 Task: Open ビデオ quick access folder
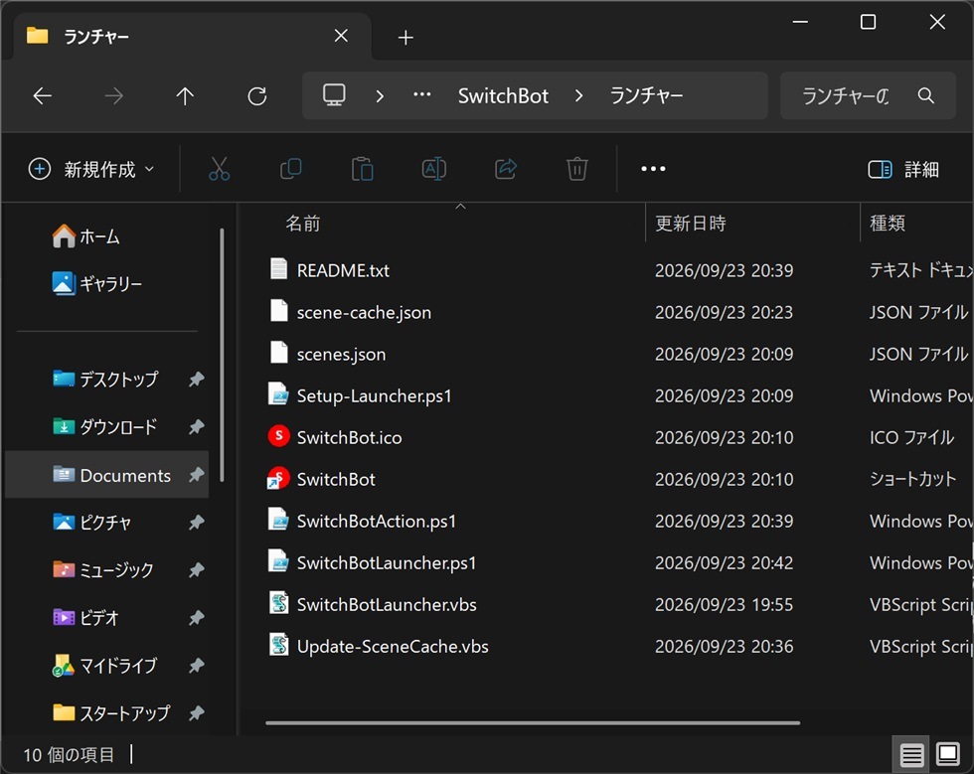click(85, 618)
